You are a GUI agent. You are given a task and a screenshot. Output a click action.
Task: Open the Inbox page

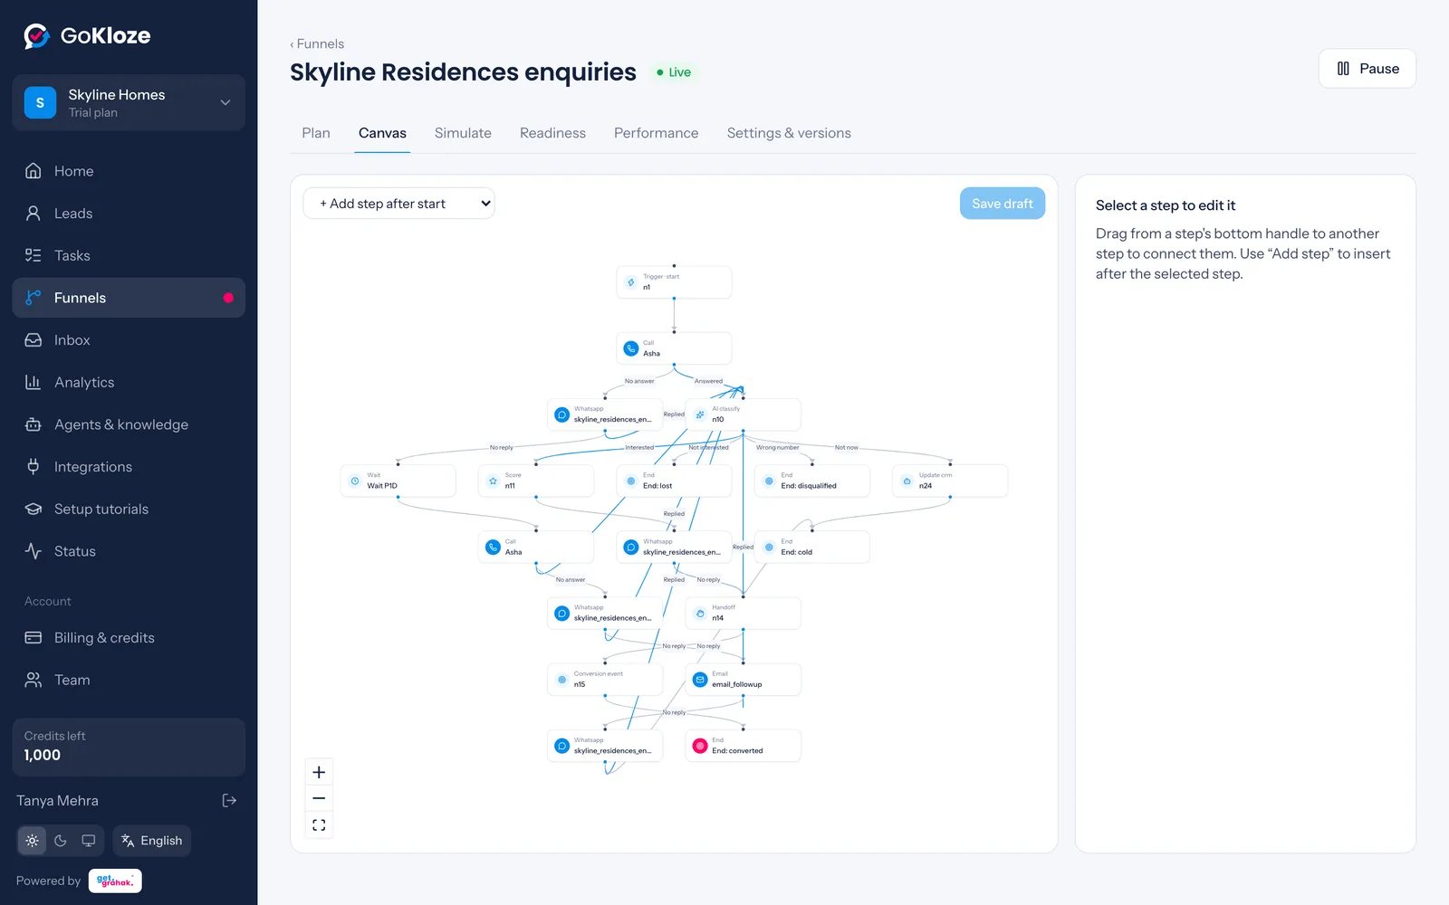click(129, 340)
